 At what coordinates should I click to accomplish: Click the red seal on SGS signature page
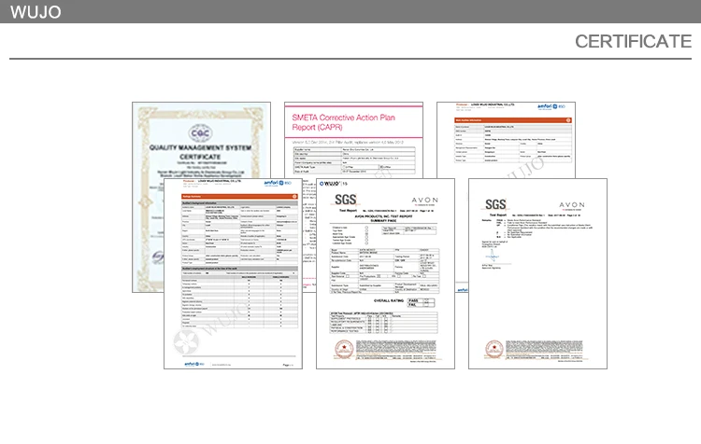[494, 349]
